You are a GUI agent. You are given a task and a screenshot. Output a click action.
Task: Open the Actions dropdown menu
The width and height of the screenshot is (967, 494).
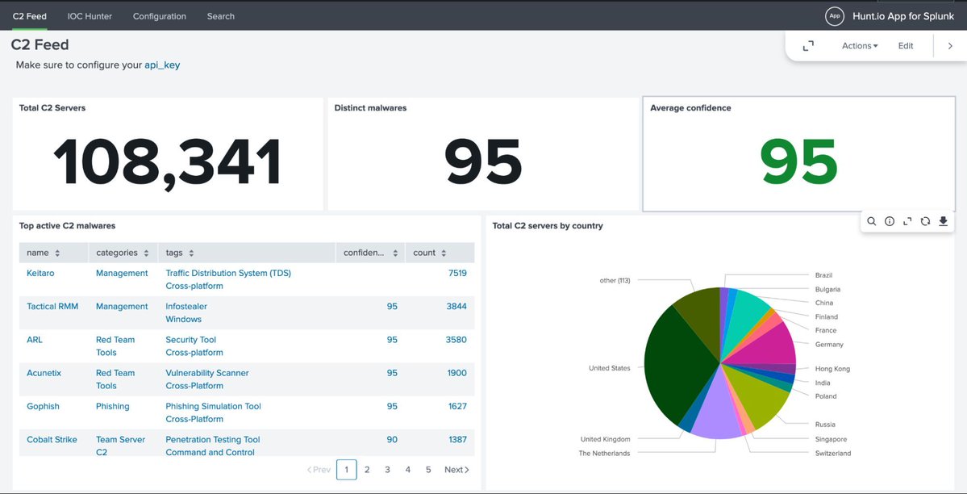(858, 45)
